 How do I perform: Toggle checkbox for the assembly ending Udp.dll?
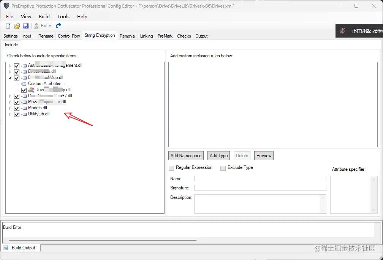point(17,78)
